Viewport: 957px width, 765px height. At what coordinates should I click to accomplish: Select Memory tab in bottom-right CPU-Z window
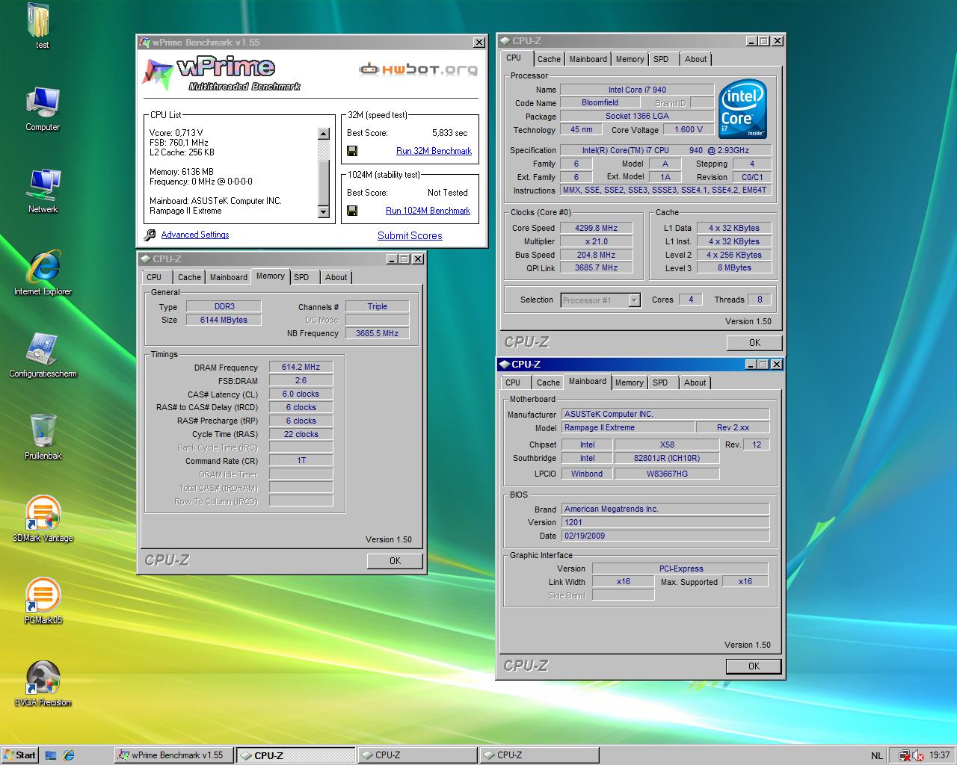630,382
